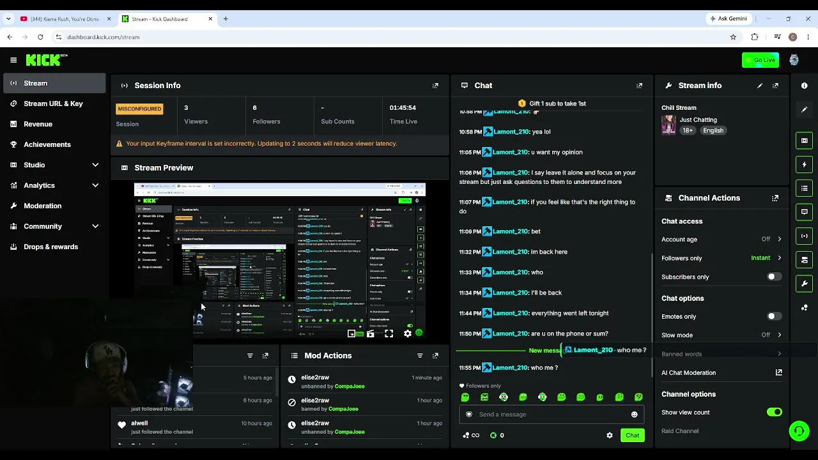The height and width of the screenshot is (460, 818).
Task: Send the message with the Chat button
Action: point(632,436)
